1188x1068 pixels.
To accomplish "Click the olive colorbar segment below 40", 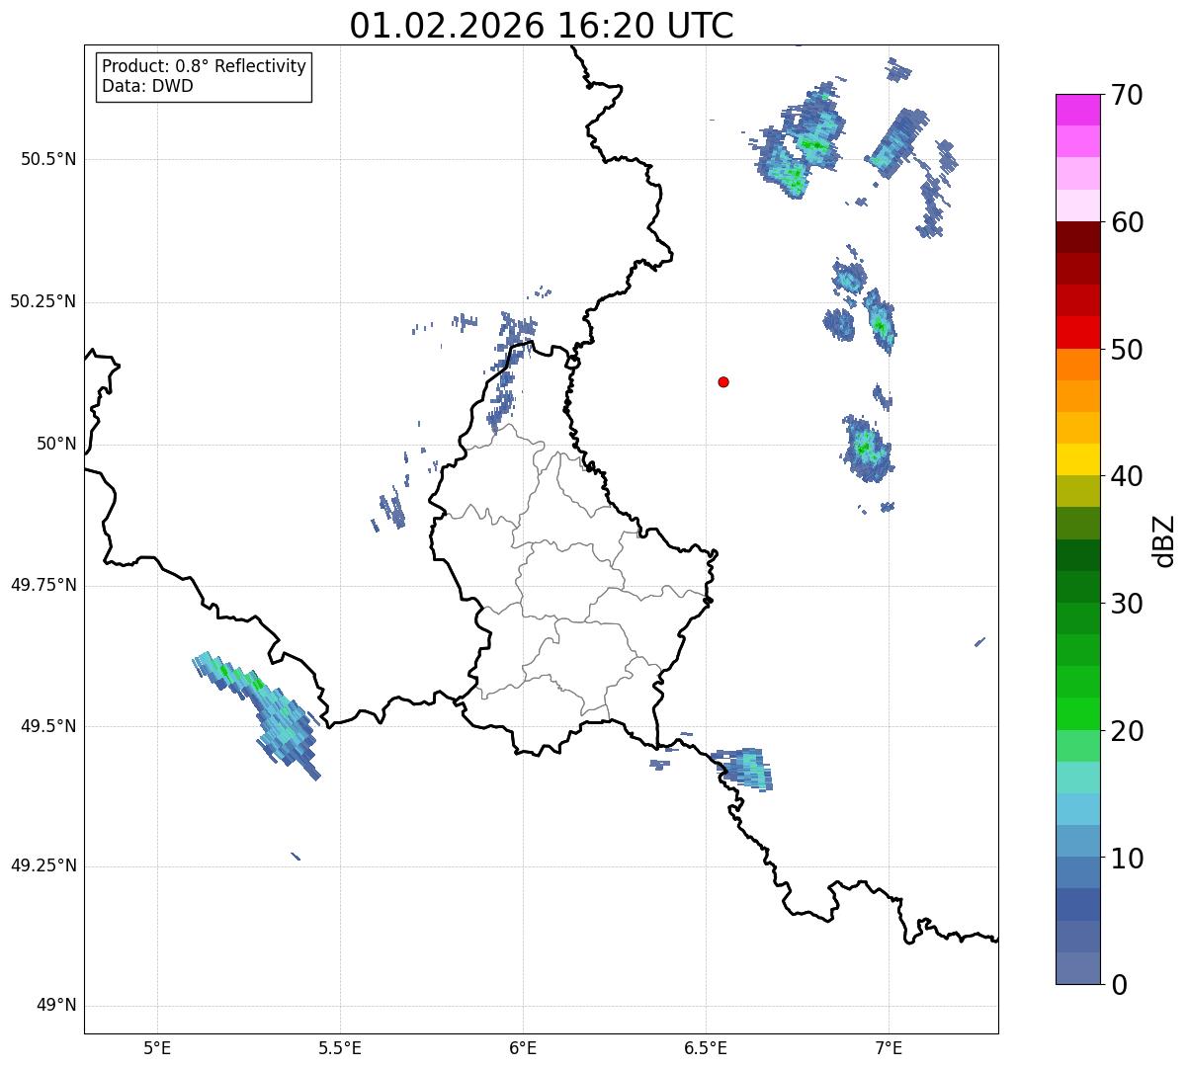I will pyautogui.click(x=1077, y=492).
